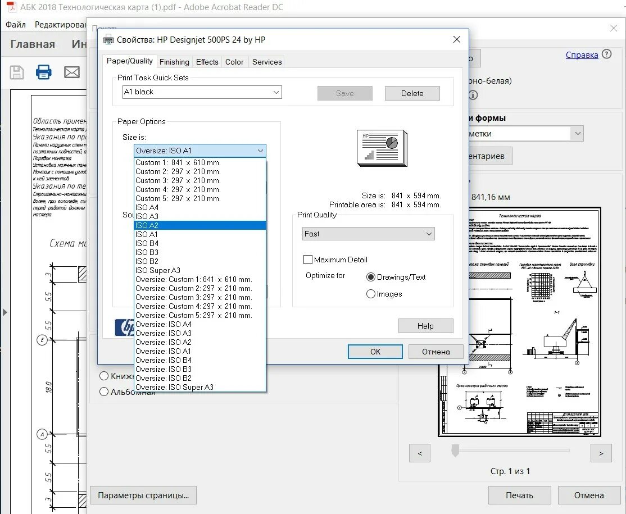Click the info icon below черно-белая option

click(473, 95)
